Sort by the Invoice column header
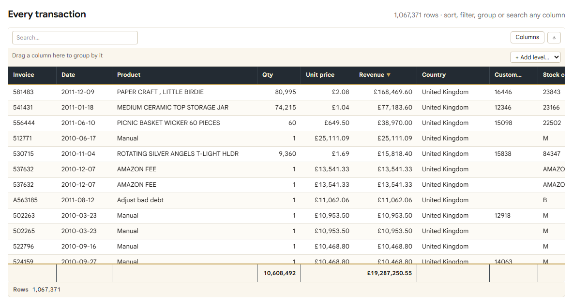Image resolution: width=573 pixels, height=305 pixels. coord(32,75)
